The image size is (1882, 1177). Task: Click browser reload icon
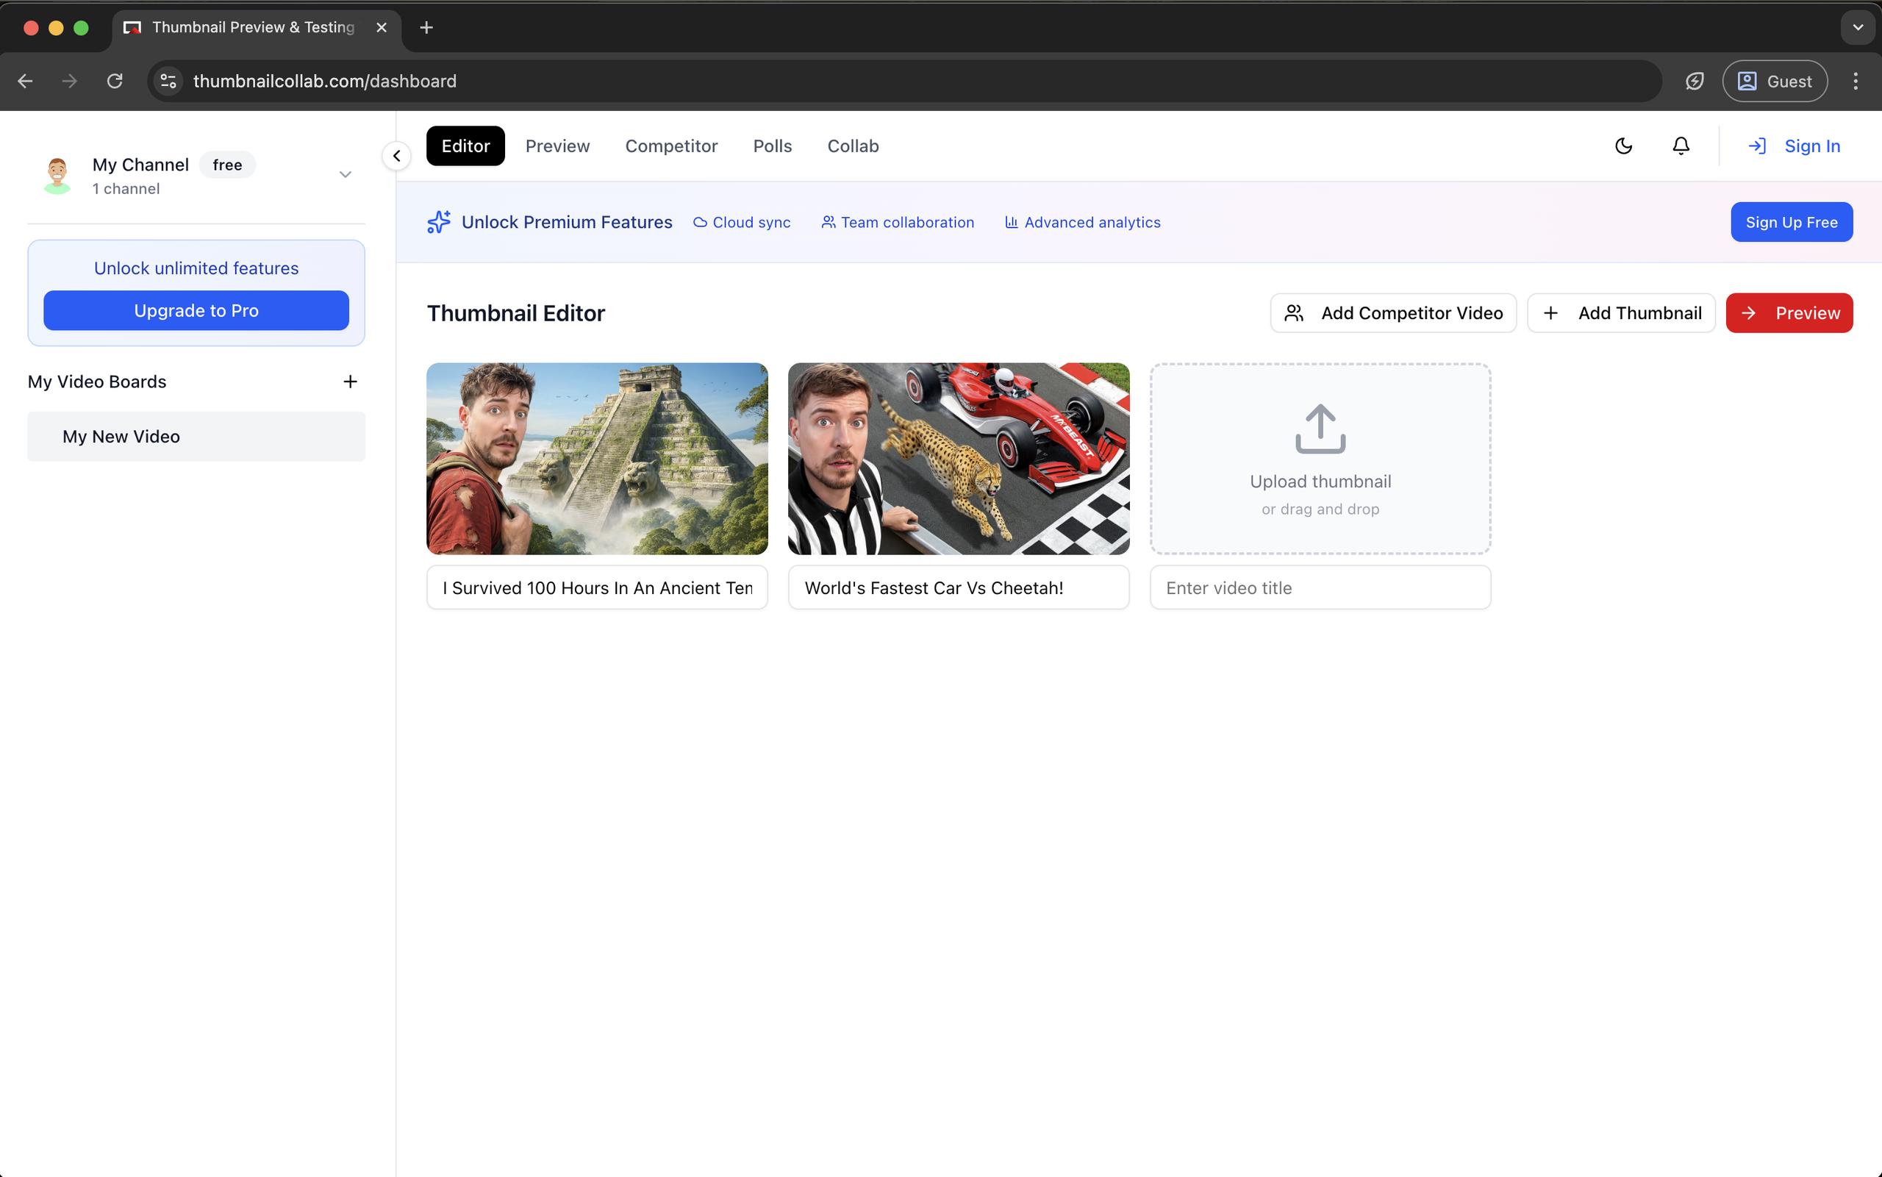pos(115,81)
